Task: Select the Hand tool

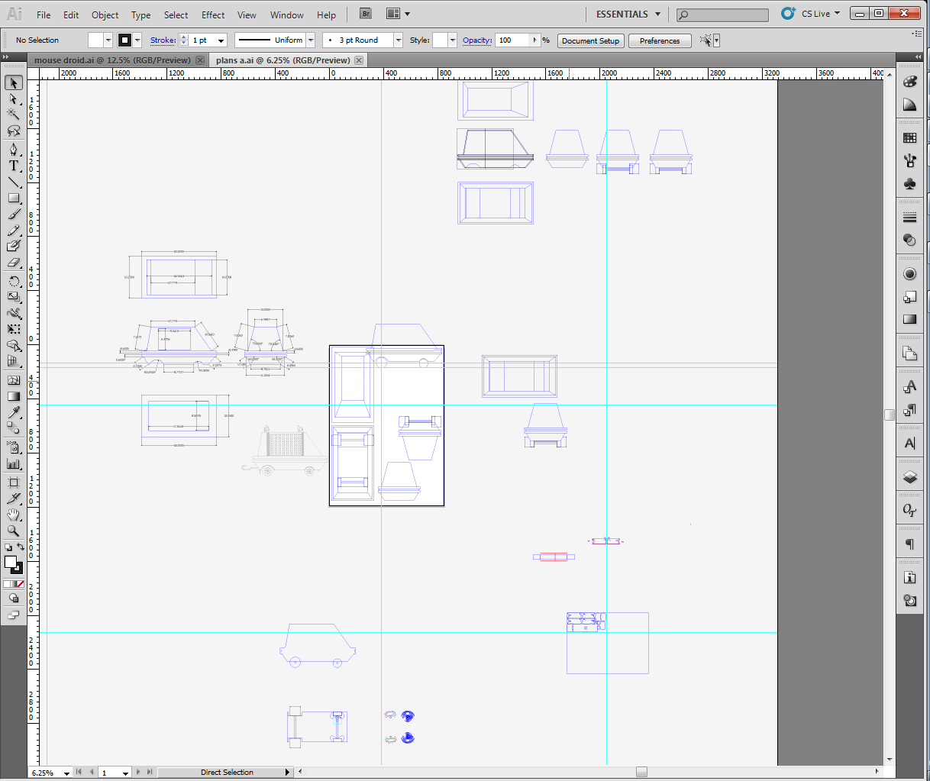Action: pyautogui.click(x=14, y=515)
